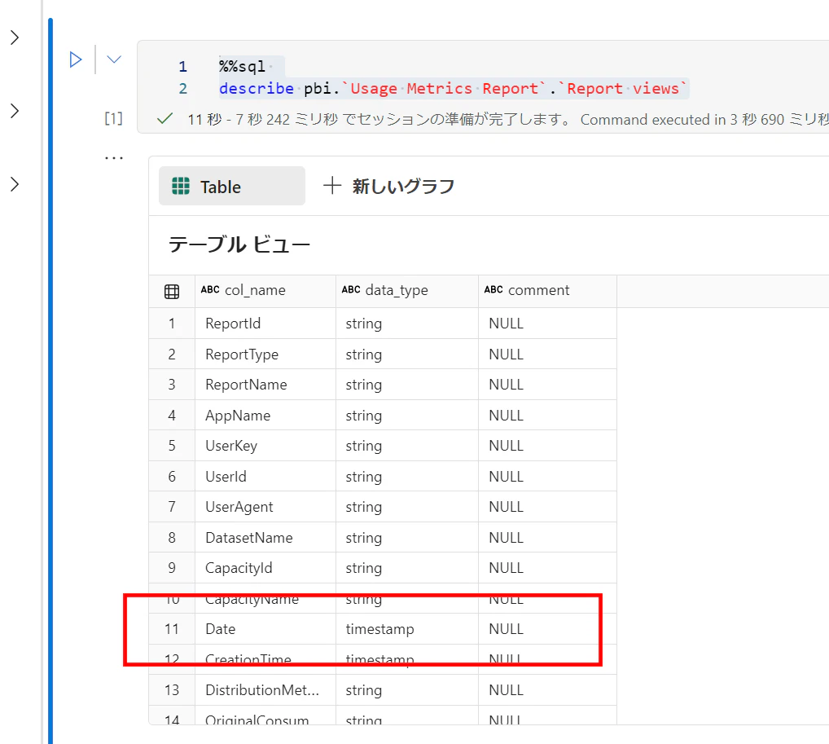Select the ReportId cell

pos(265,324)
